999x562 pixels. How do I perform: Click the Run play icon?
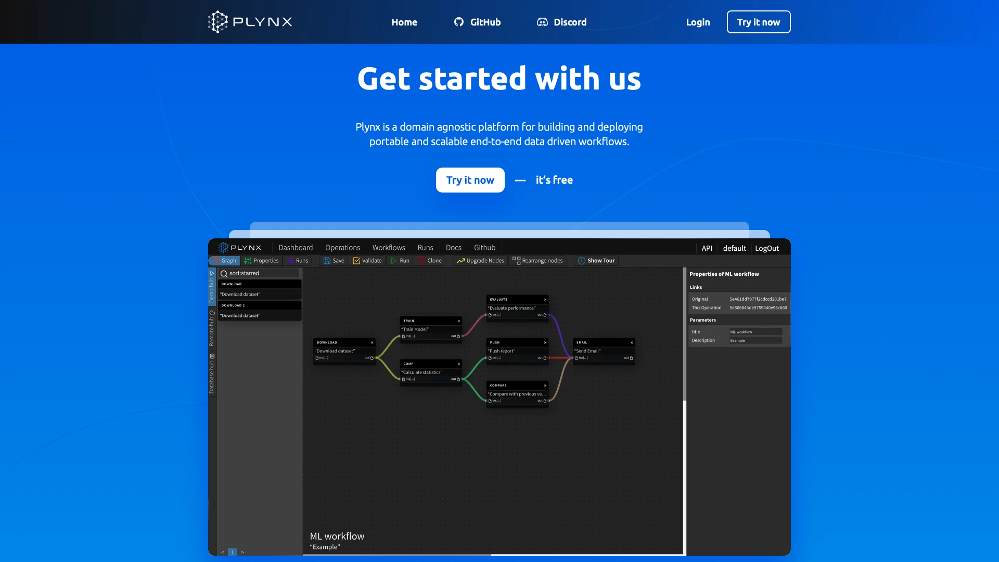tap(394, 261)
